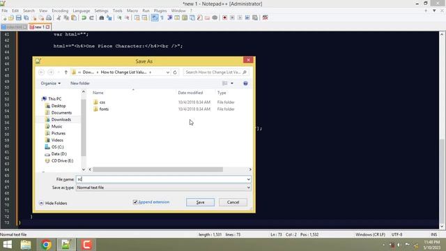This screenshot has width=446, height=251.
Task: Click the Save All toolbar icon
Action: tap(26, 18)
